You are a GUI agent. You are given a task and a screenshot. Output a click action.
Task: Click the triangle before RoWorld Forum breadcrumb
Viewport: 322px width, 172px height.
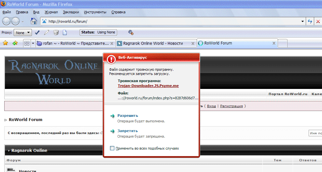(x=6, y=120)
